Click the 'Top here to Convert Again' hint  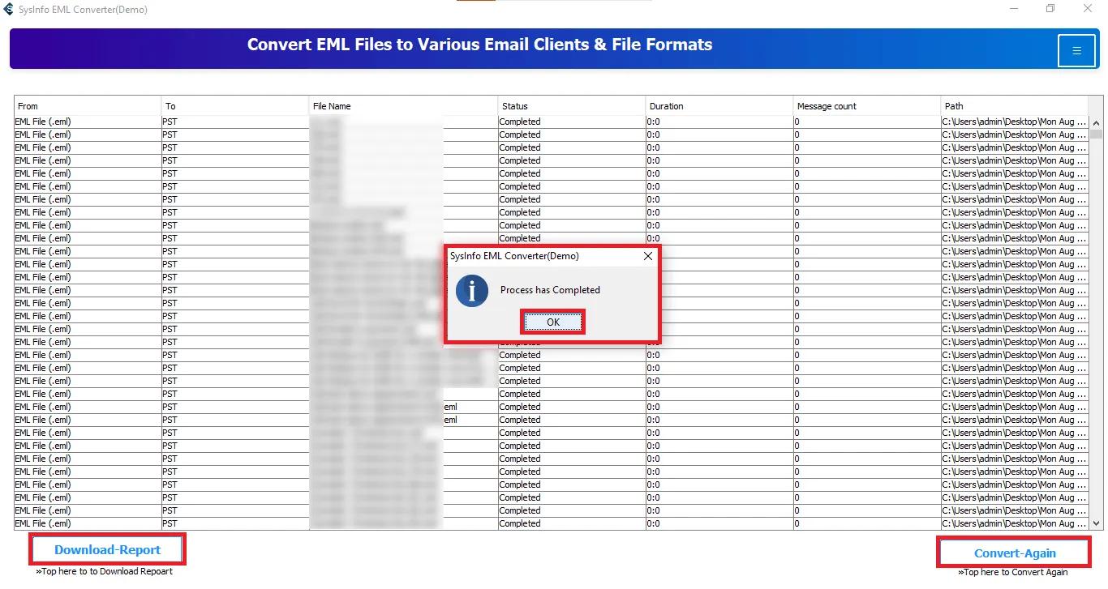[x=1013, y=573]
